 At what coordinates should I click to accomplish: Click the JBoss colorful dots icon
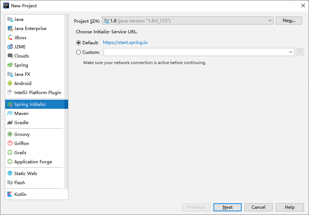pos(10,38)
